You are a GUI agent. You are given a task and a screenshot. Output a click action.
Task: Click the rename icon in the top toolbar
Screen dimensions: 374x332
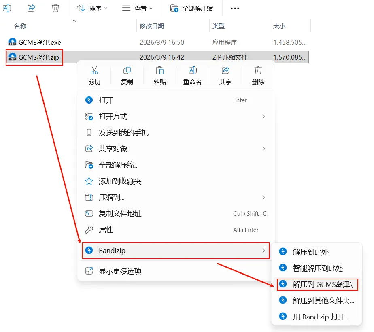coord(6,9)
